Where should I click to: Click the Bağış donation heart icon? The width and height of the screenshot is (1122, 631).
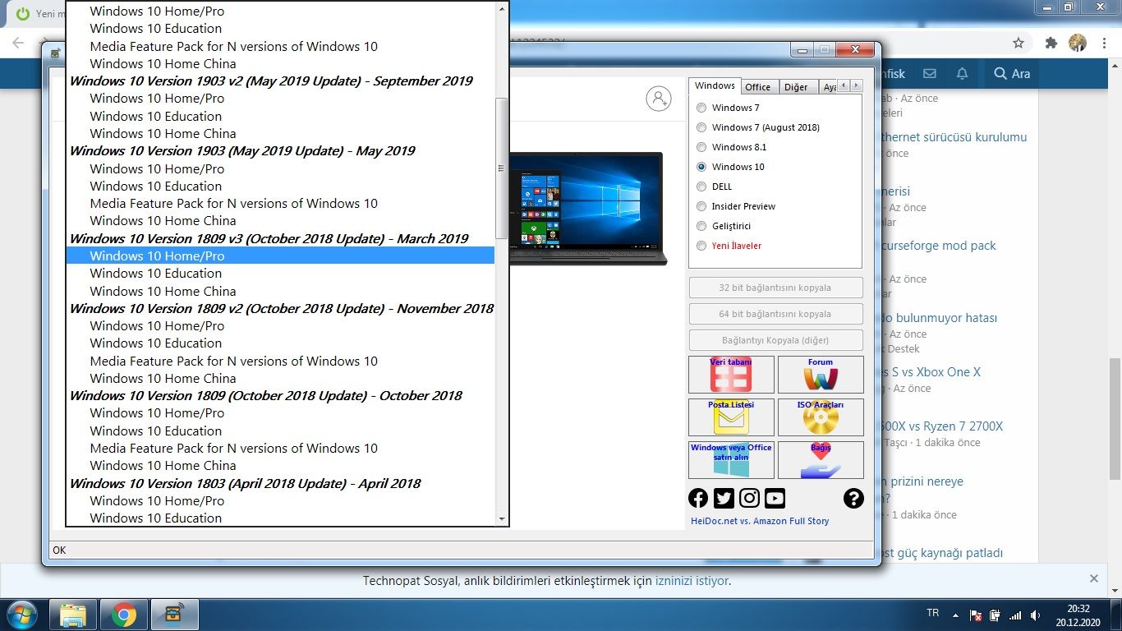821,460
